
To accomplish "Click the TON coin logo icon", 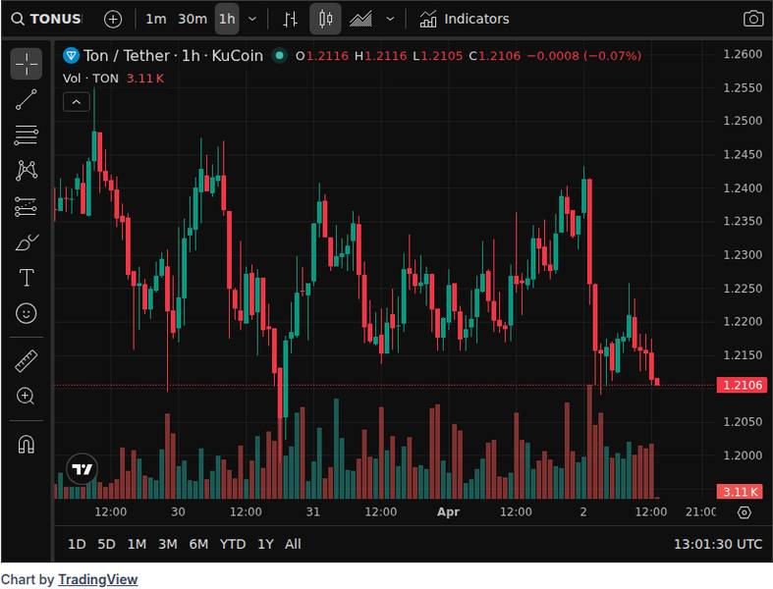I will (72, 56).
